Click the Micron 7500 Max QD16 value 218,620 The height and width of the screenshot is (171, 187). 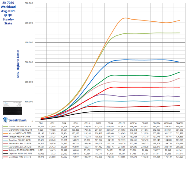coord(87,127)
